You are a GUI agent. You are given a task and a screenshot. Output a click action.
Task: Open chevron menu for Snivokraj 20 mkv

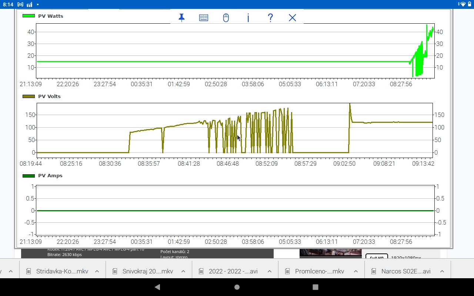[183, 271]
